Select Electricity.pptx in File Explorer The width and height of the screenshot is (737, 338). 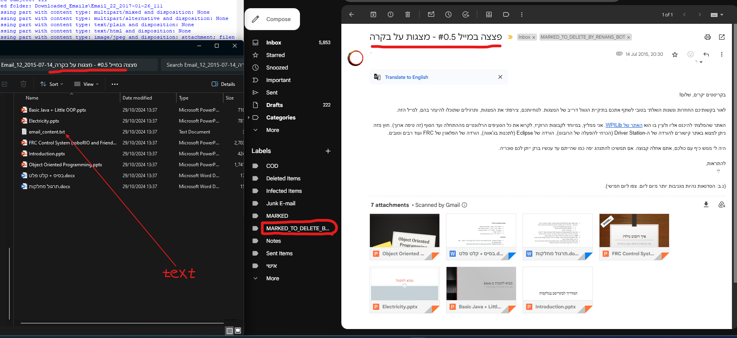click(44, 121)
